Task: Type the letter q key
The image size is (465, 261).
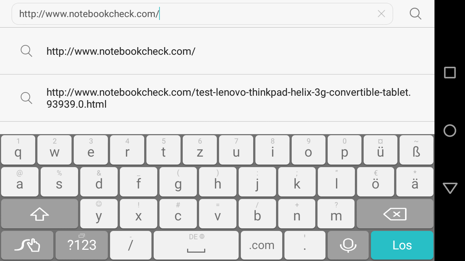Action: (x=18, y=150)
